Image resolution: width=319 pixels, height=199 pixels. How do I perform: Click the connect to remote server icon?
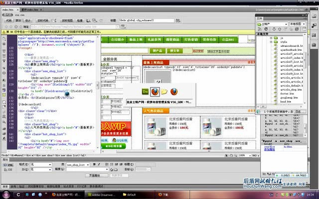coord(260,29)
